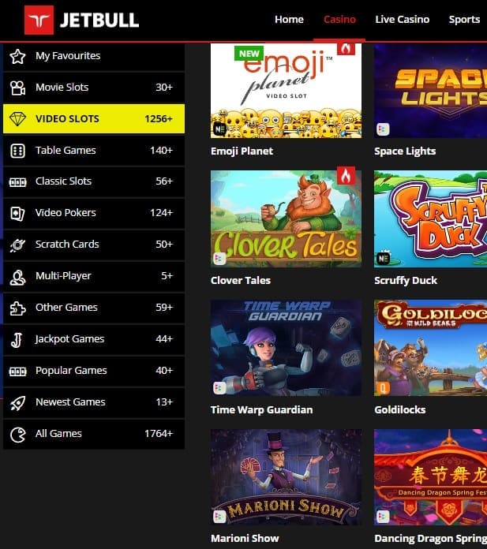Click the NE provider badge on Scruffy Duck

383,258
